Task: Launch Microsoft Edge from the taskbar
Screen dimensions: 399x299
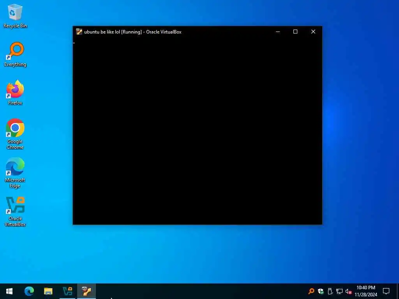Action: (x=29, y=291)
